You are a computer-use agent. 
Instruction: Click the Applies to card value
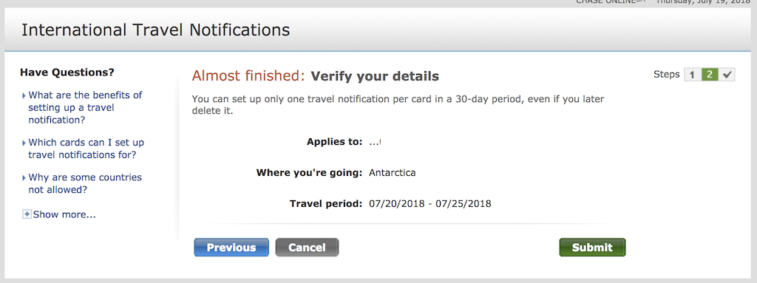pyautogui.click(x=376, y=142)
